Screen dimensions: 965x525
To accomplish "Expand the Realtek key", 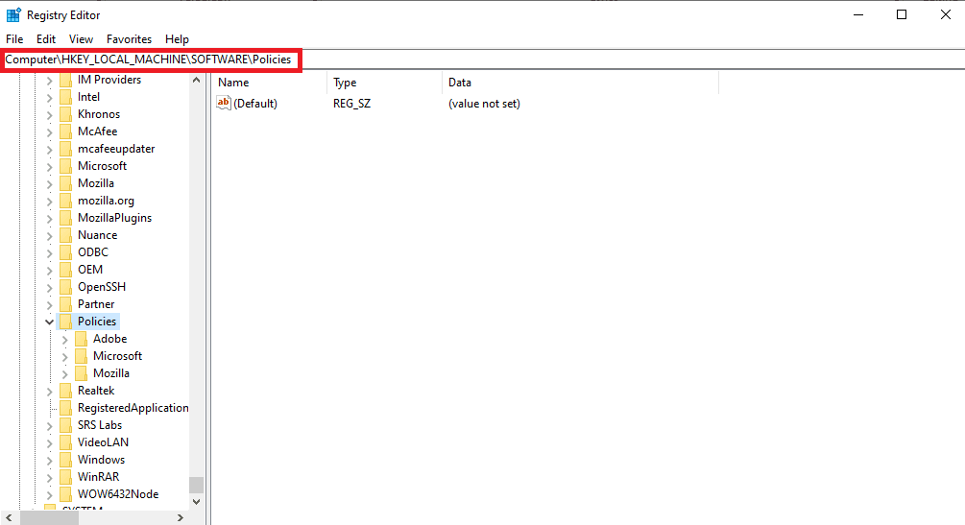I will [x=49, y=391].
